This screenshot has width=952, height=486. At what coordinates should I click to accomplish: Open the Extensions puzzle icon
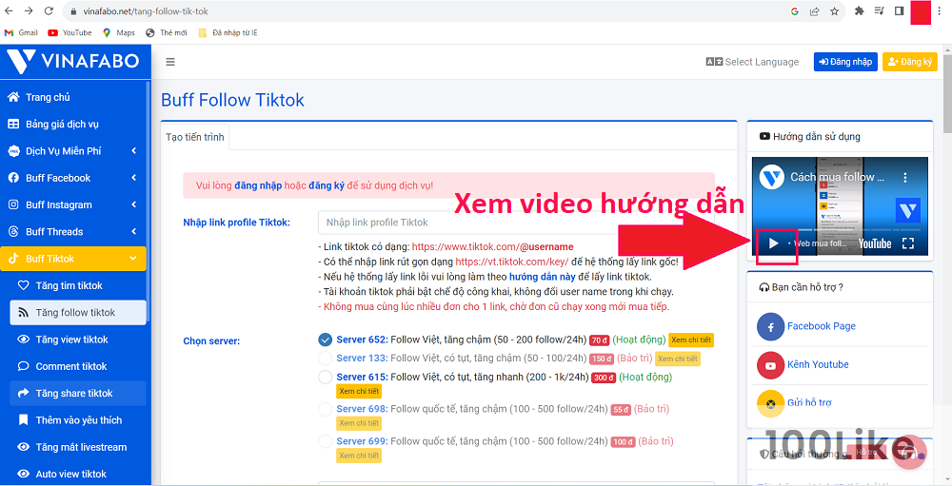pos(859,10)
